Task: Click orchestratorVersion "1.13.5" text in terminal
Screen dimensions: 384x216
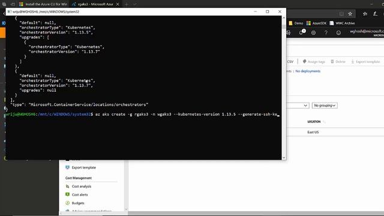Action: [x=56, y=32]
